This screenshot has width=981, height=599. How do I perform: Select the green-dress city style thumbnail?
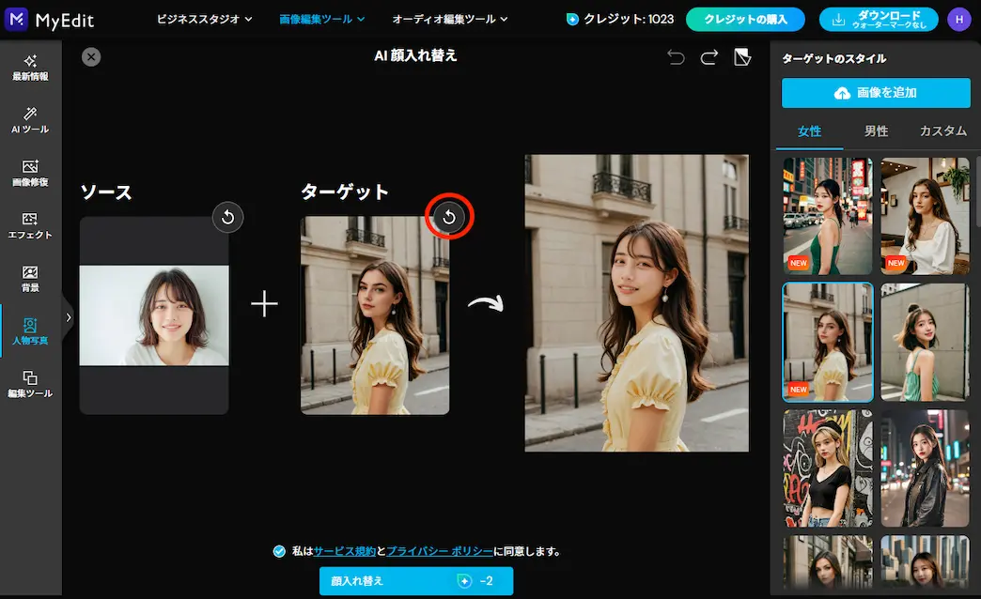[827, 216]
